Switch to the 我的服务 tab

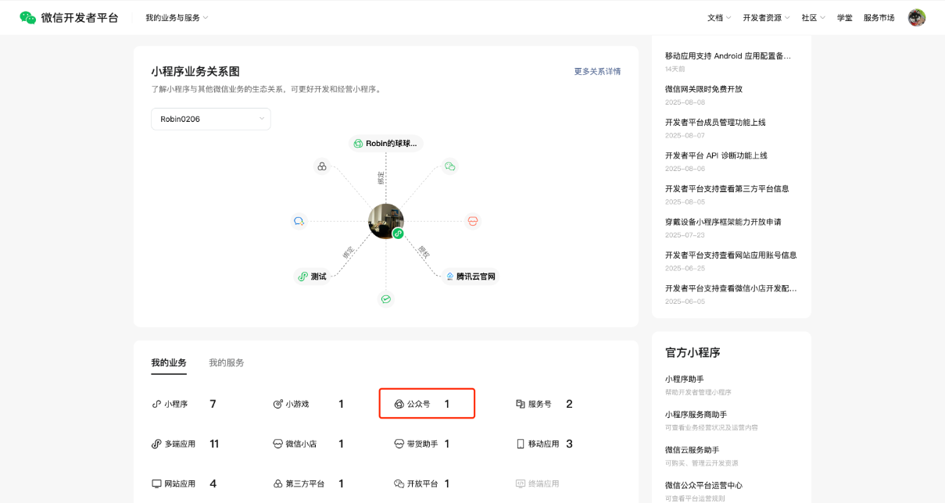(x=226, y=362)
